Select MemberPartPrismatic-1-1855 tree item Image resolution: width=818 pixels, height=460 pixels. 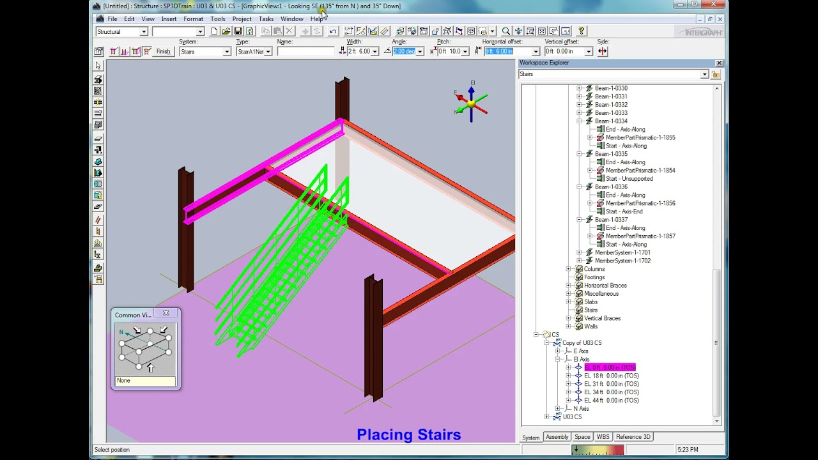640,137
